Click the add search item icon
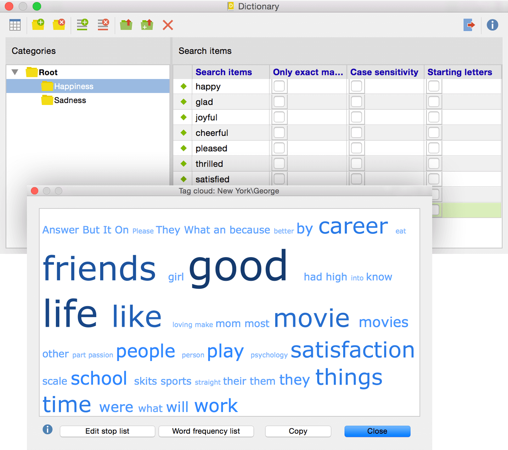This screenshot has height=450, width=508. [x=82, y=25]
